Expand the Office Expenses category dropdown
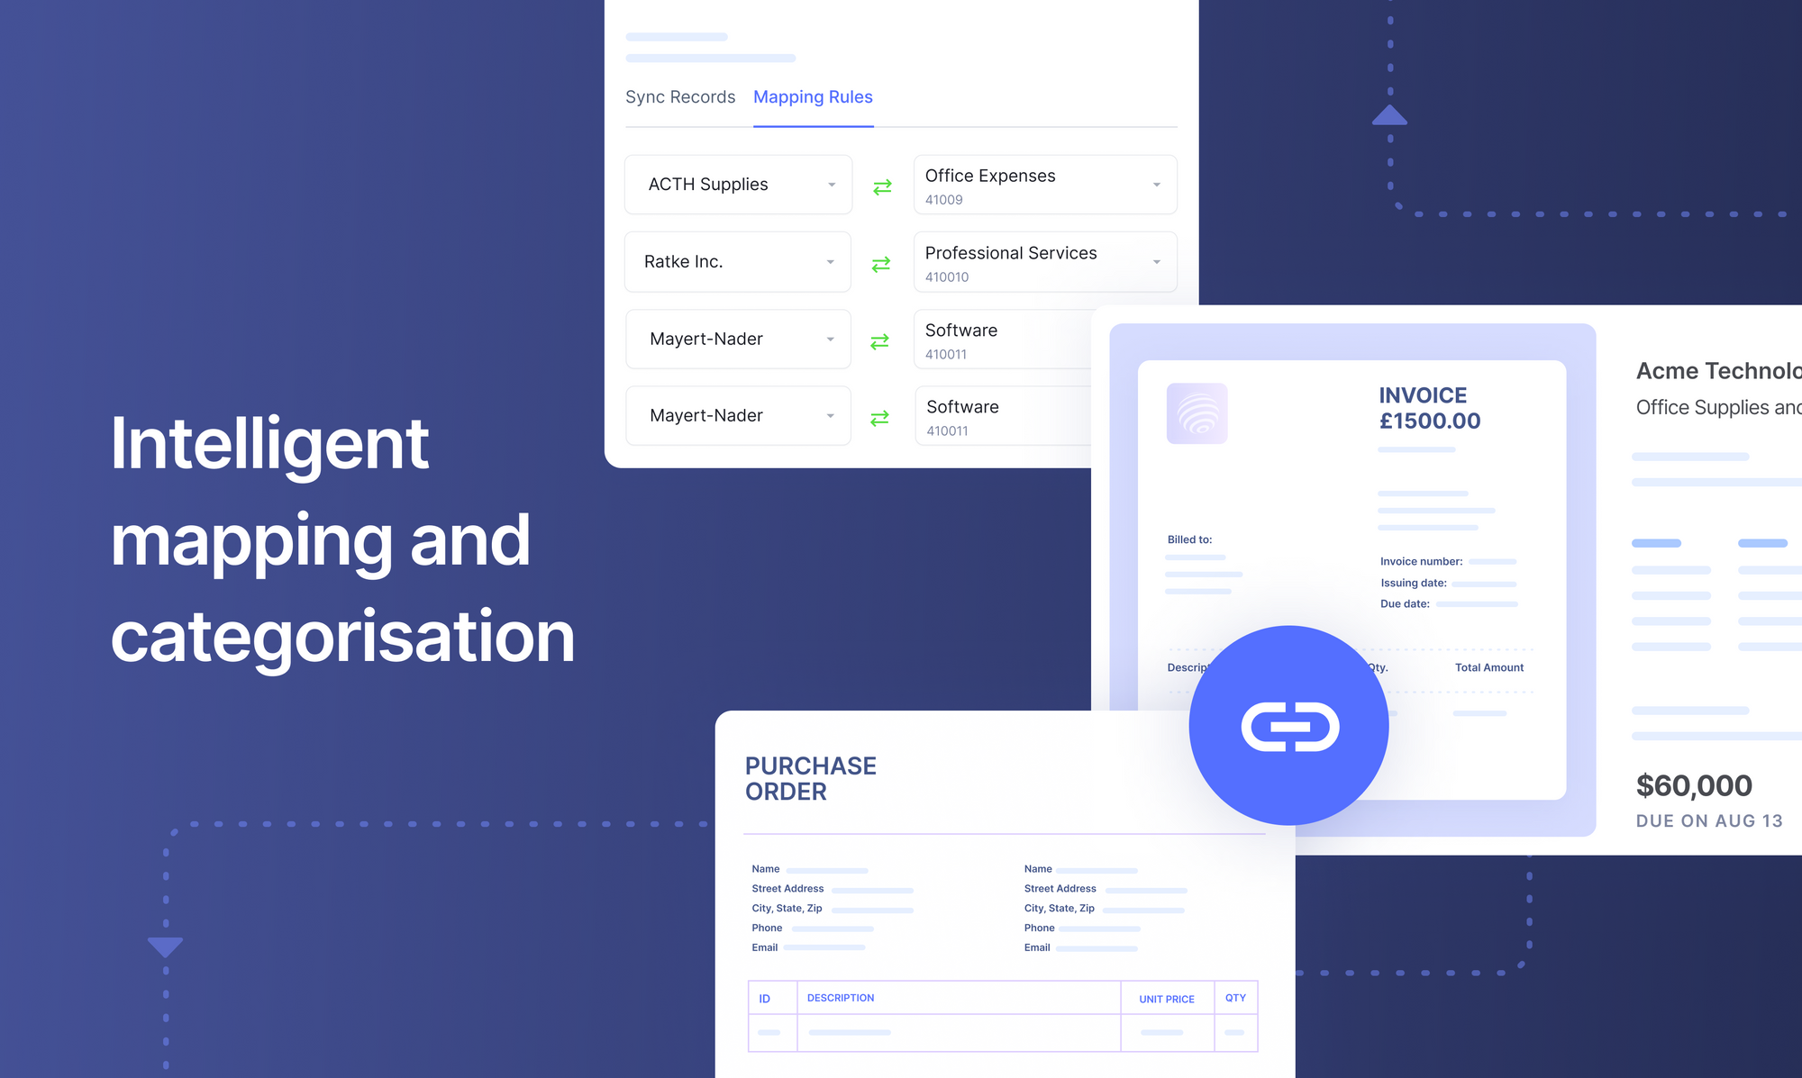Screen dimensions: 1802x1078 click(1155, 185)
